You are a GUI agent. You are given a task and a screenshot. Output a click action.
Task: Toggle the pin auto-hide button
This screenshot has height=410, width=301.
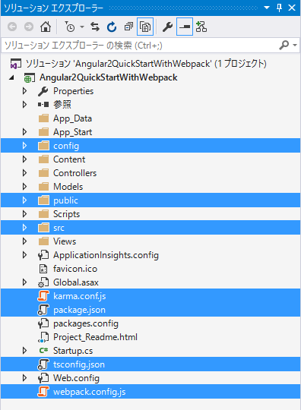[279, 8]
